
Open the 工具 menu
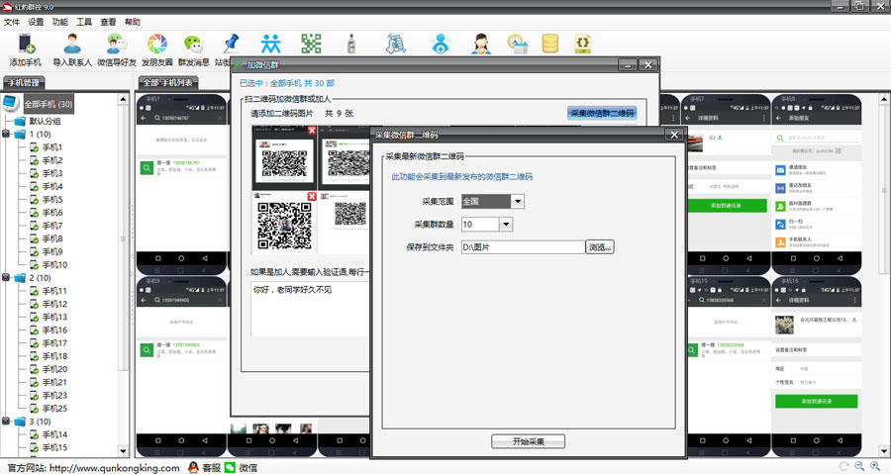84,22
